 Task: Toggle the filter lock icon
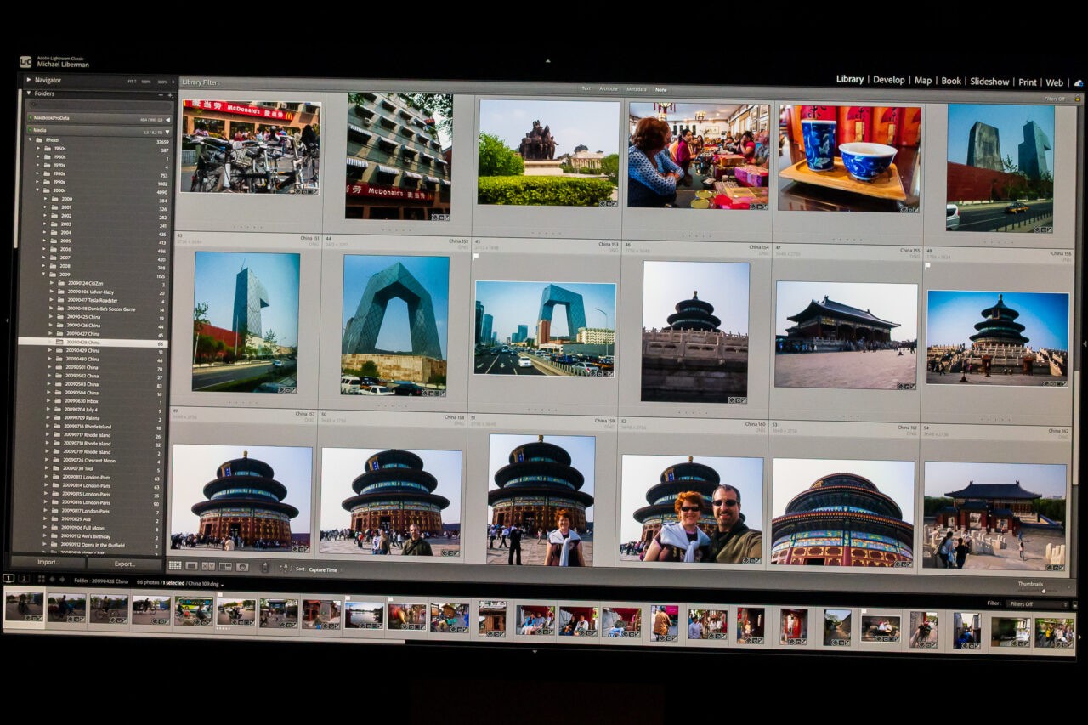coord(1078,99)
